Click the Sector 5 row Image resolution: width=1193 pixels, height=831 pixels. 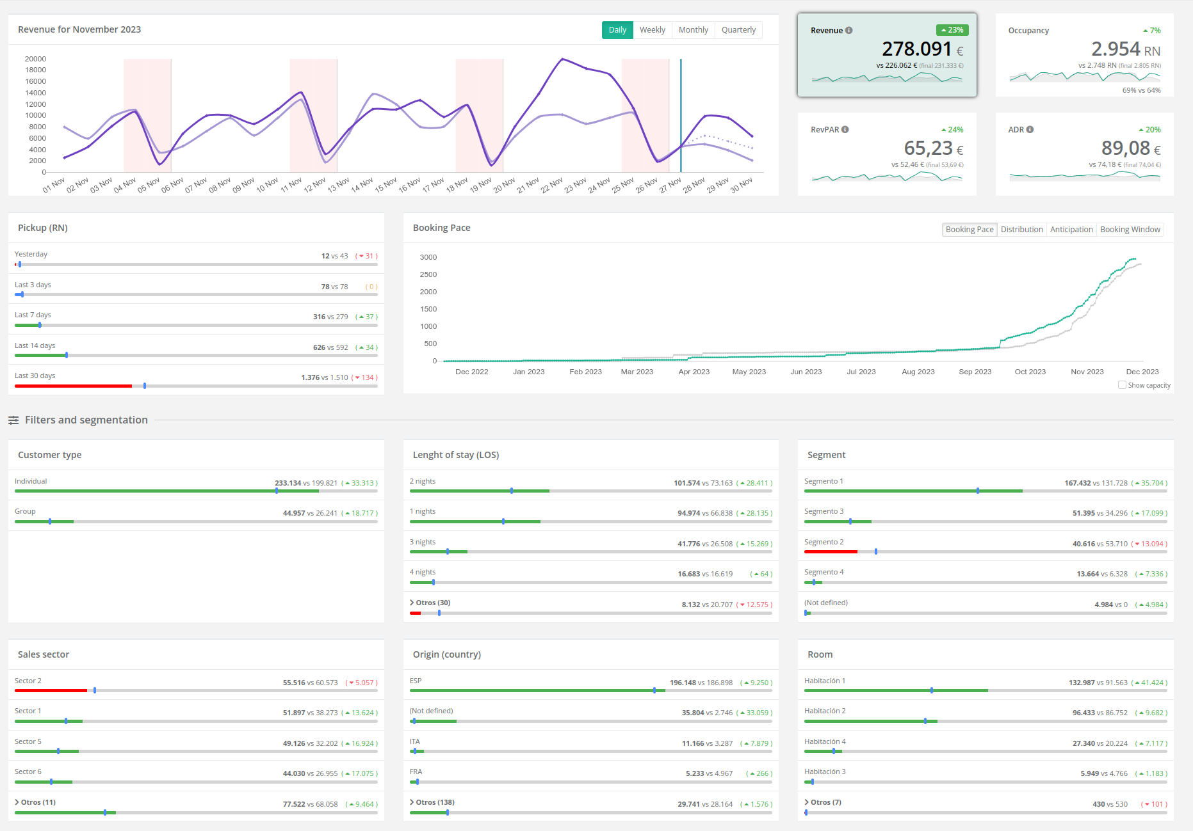click(x=196, y=745)
